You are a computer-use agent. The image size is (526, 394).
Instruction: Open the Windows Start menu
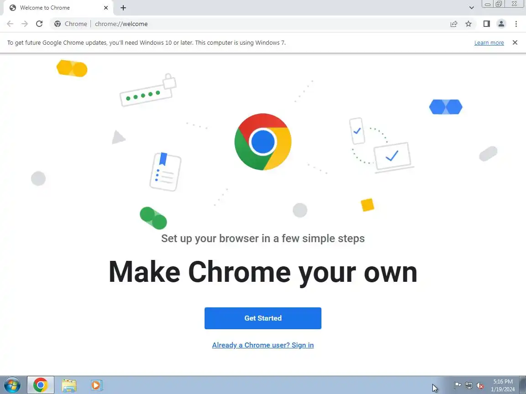tap(12, 385)
